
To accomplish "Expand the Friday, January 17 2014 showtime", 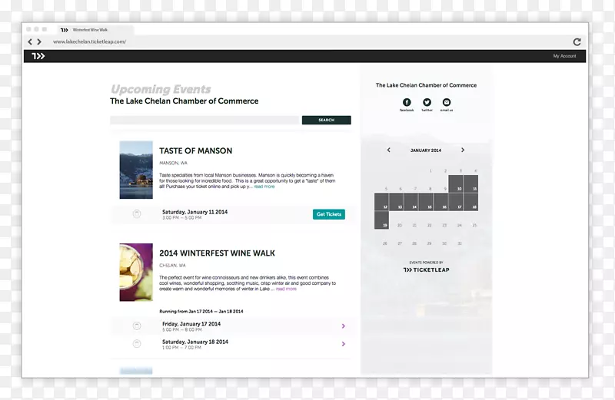I will [x=343, y=326].
